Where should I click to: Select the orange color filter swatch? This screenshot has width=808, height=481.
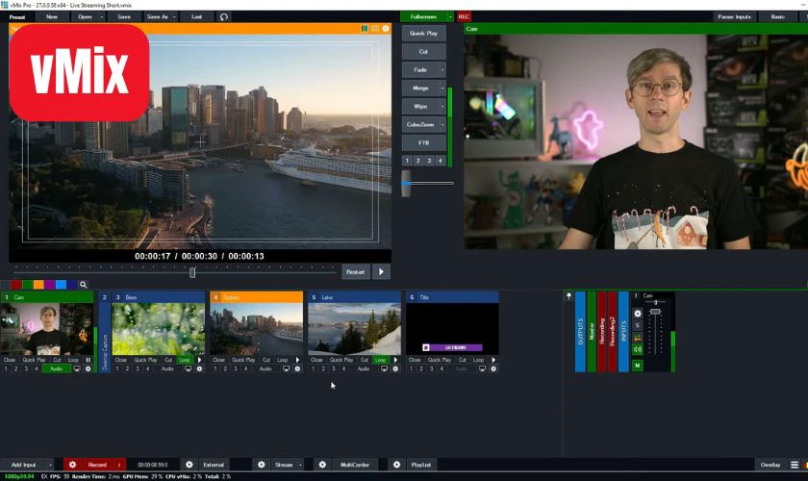coord(38,285)
